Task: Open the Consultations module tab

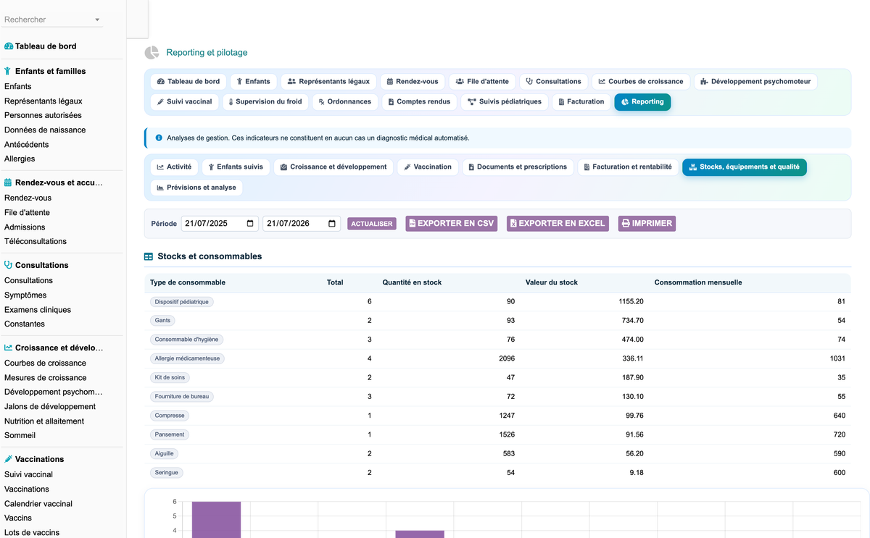Action: pos(554,81)
